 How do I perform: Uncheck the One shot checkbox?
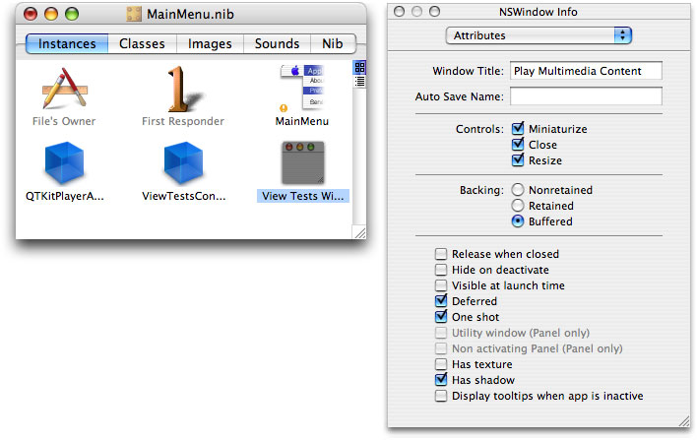click(441, 316)
